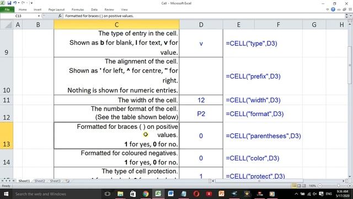
Task: Select column B header
Action: point(38,24)
